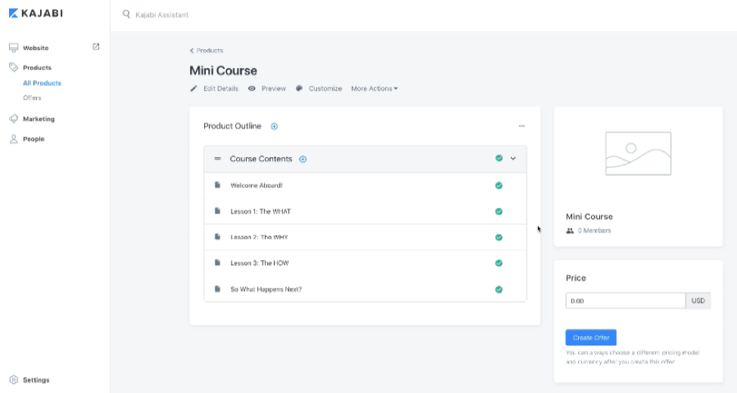Toggle published status check for Welcome Aboard!
Screen dimensions: 737x393
pos(499,185)
